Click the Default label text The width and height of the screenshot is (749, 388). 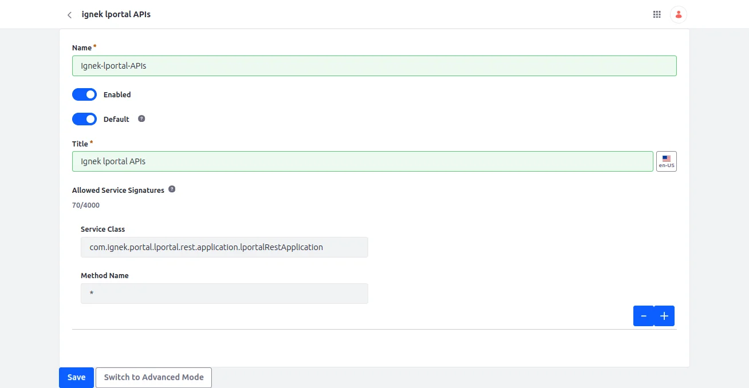tap(116, 119)
